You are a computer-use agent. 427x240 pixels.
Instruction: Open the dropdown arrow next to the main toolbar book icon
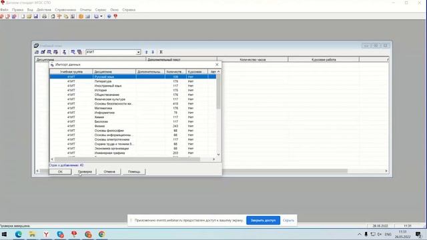click(x=101, y=16)
